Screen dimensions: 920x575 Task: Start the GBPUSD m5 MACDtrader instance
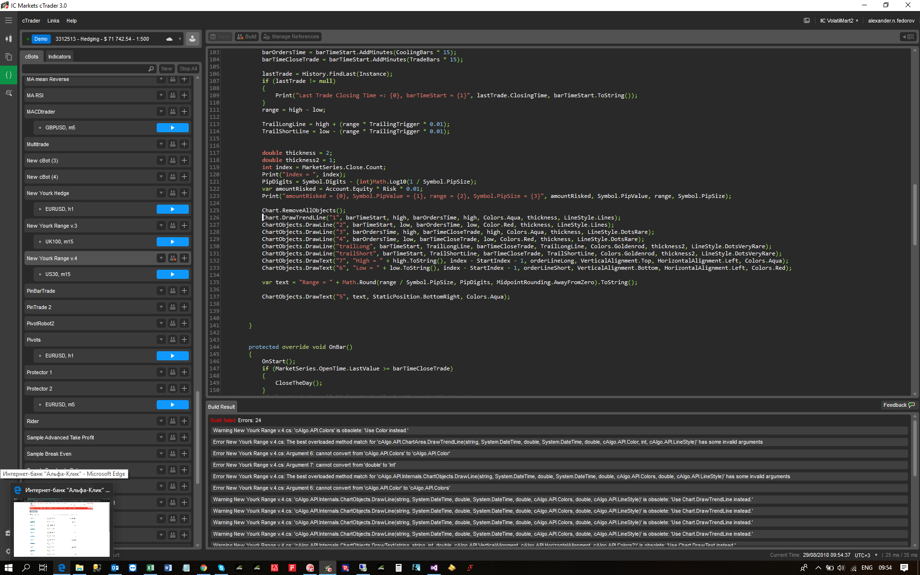click(x=172, y=128)
